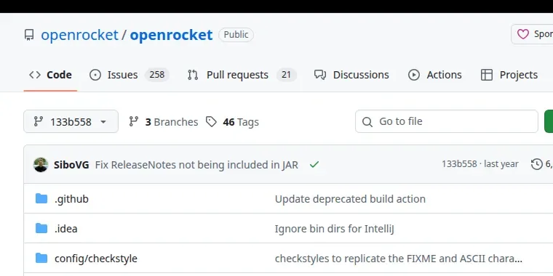Open the bold openrocket repository link
This screenshot has height=276, width=553.
[172, 35]
